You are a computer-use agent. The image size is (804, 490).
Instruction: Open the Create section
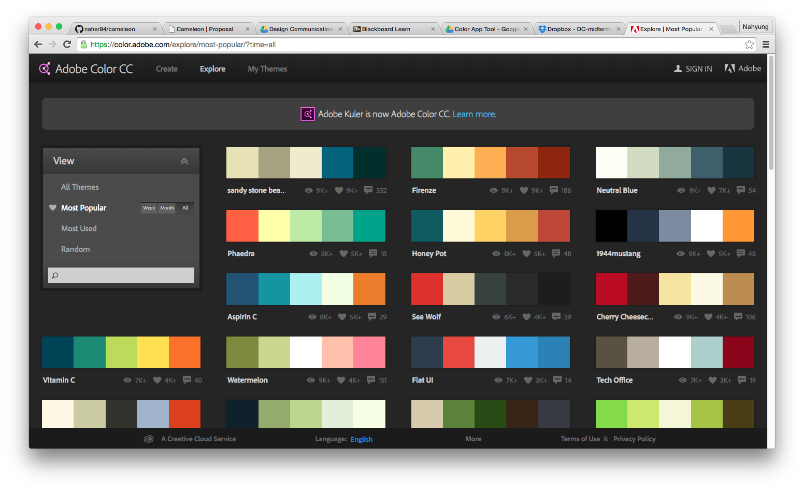click(x=167, y=68)
